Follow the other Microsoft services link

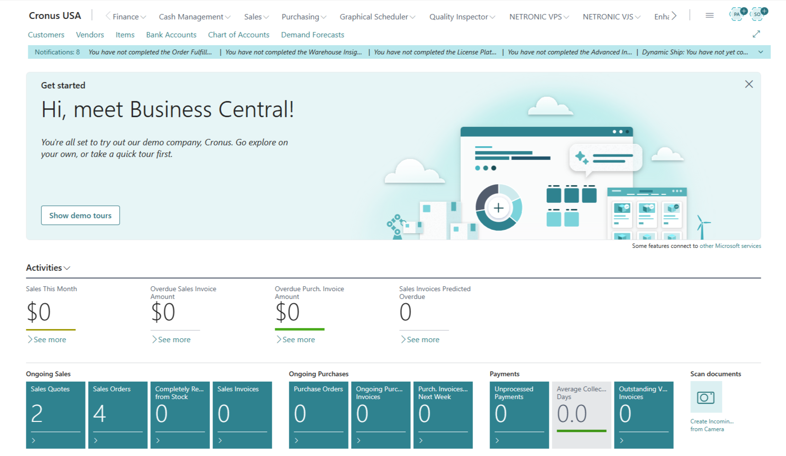730,246
